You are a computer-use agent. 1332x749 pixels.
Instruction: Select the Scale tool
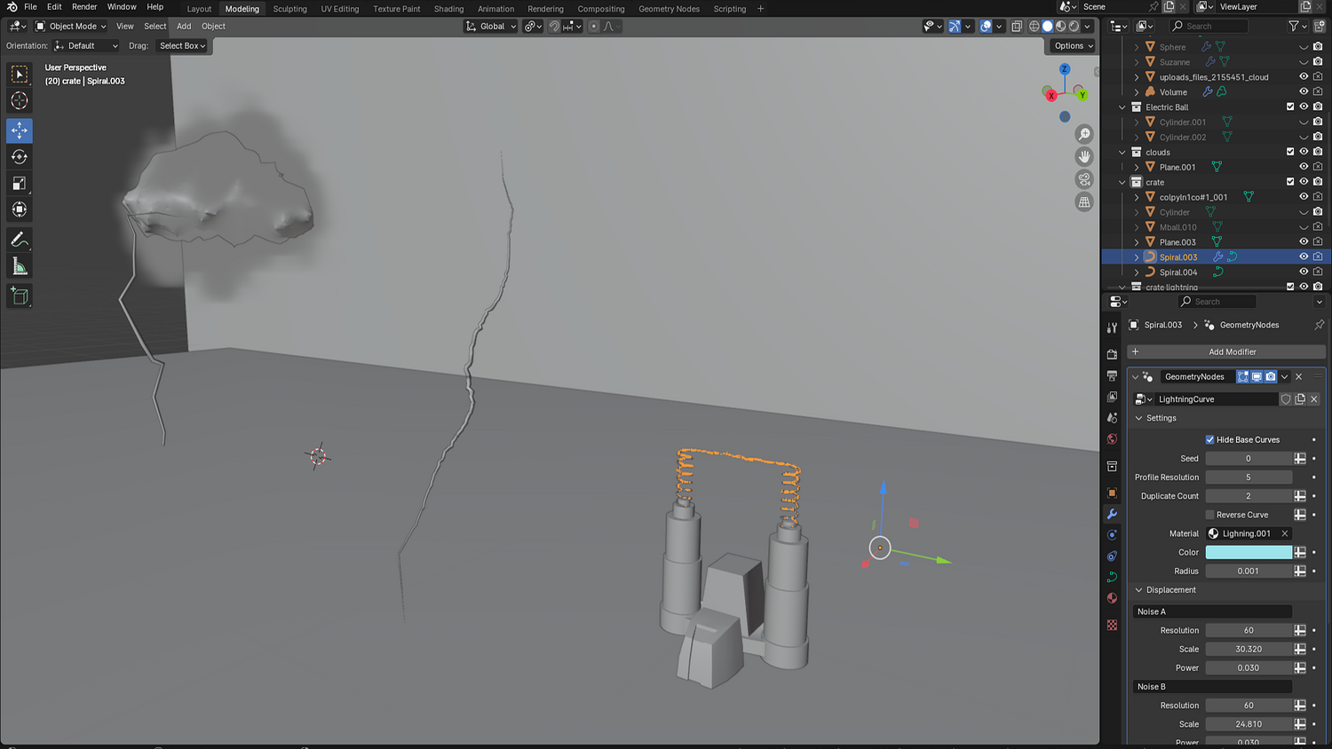click(20, 184)
